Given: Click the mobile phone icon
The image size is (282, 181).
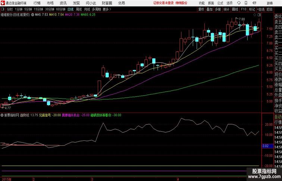Looking at the screenshot, I should click(x=246, y=3).
